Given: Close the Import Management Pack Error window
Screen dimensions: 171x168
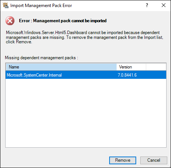Looking at the screenshot, I should point(164,5).
